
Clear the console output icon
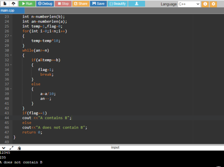(x=19, y=148)
